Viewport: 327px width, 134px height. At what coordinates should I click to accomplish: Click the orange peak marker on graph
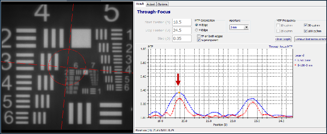pos(179,92)
